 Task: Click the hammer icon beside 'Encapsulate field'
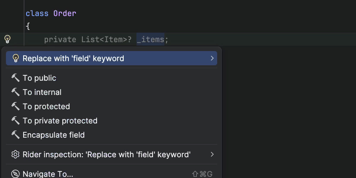tap(15, 135)
